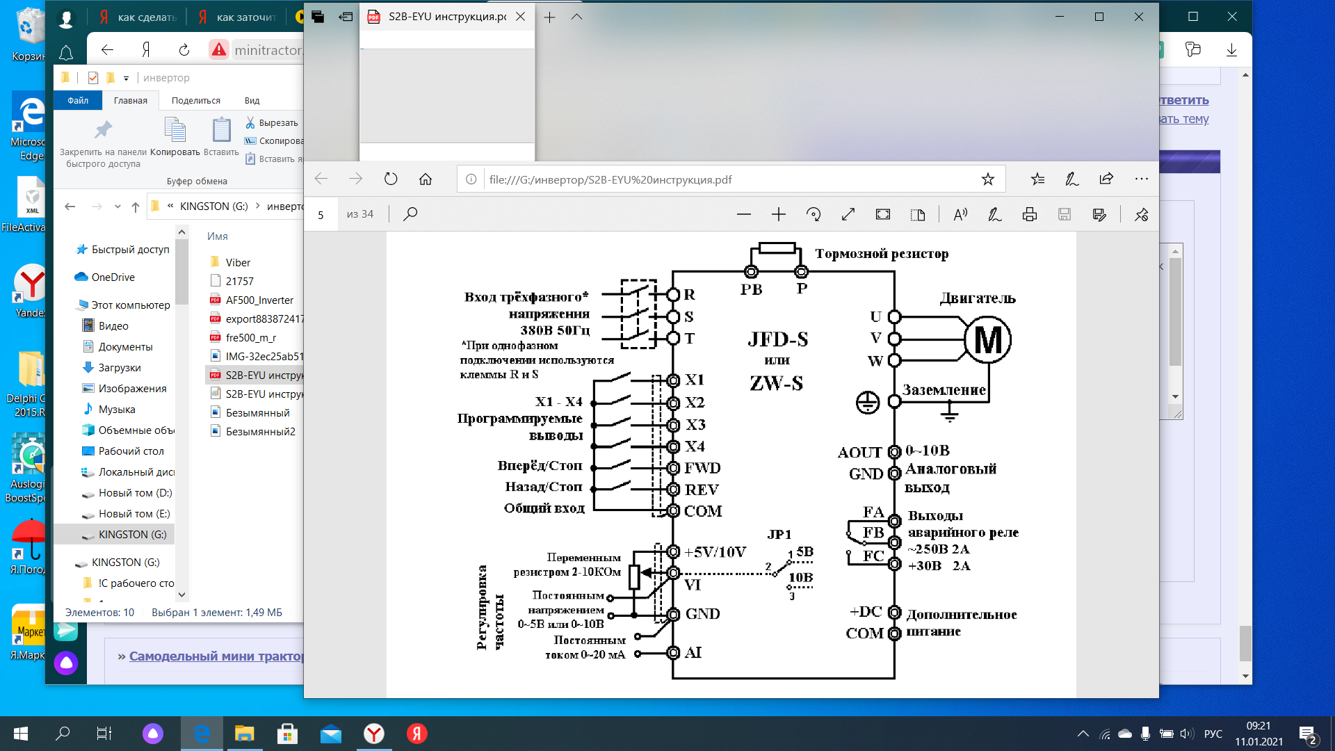Select OneDrive in navigation pane
1335x751 pixels.
pos(105,277)
